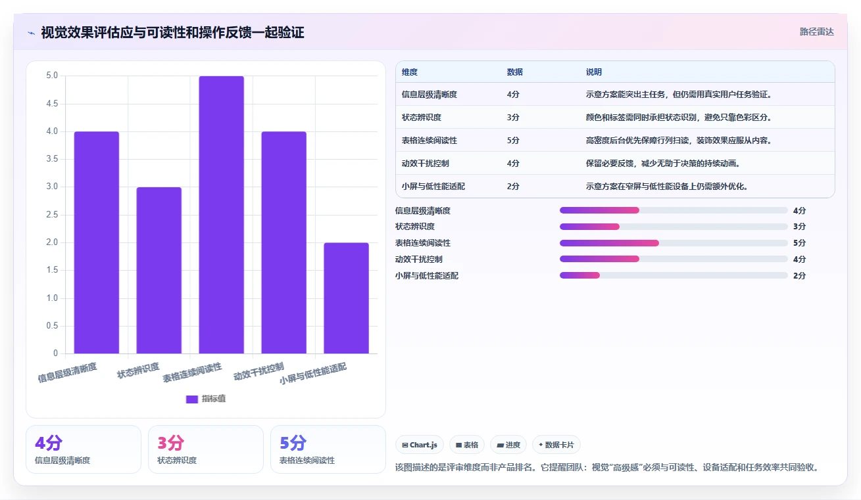
Task: Click the 进度 tag chip
Action: 508,445
